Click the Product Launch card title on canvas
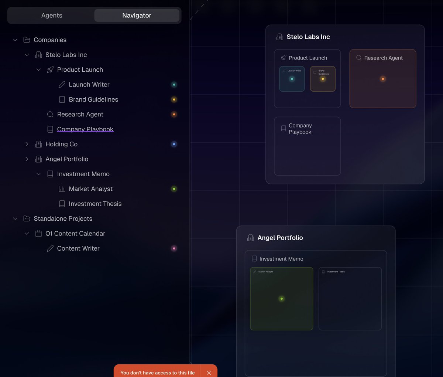The image size is (443, 377). click(x=308, y=58)
